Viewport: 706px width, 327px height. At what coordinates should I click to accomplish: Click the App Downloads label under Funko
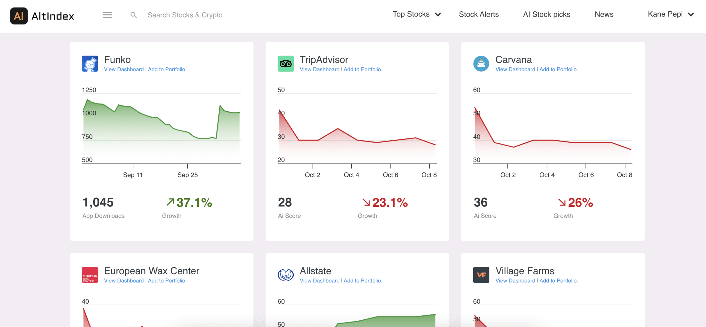pyautogui.click(x=103, y=216)
